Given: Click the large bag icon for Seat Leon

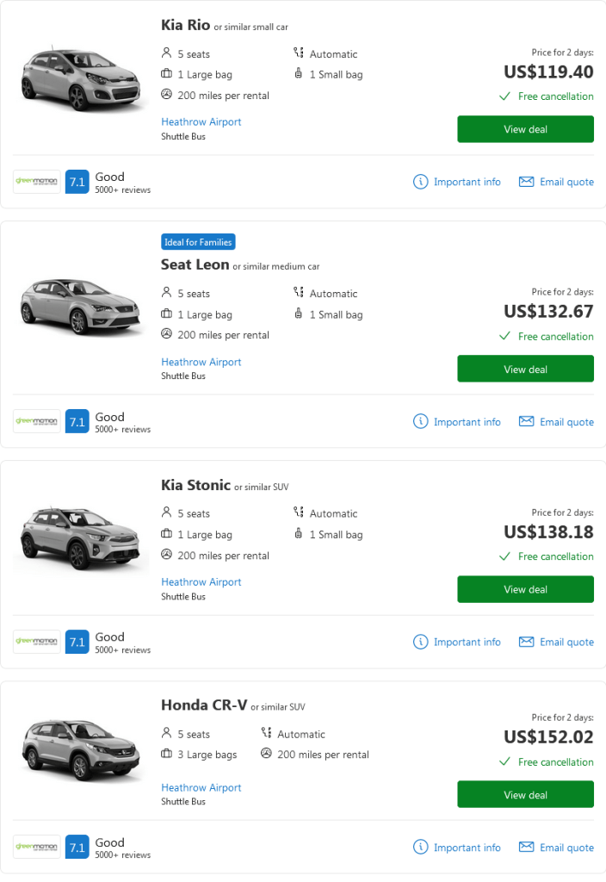Looking at the screenshot, I should 165,314.
